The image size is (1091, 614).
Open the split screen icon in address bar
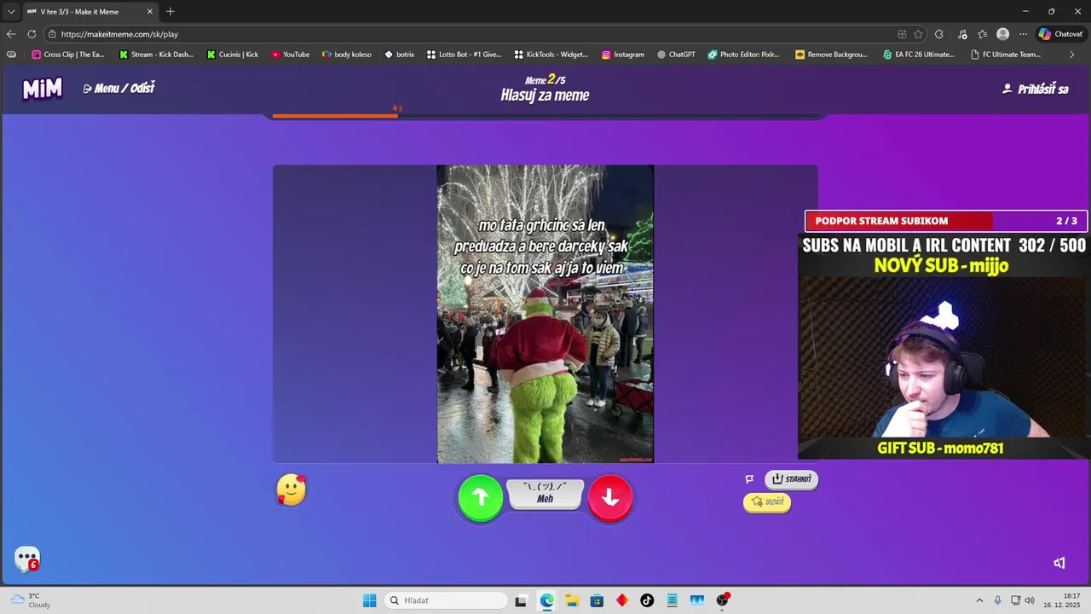(902, 34)
